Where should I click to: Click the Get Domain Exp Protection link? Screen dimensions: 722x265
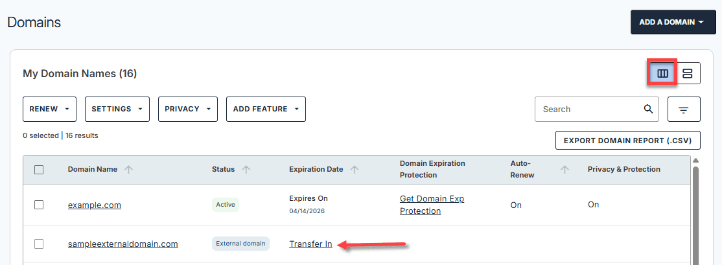pos(432,205)
